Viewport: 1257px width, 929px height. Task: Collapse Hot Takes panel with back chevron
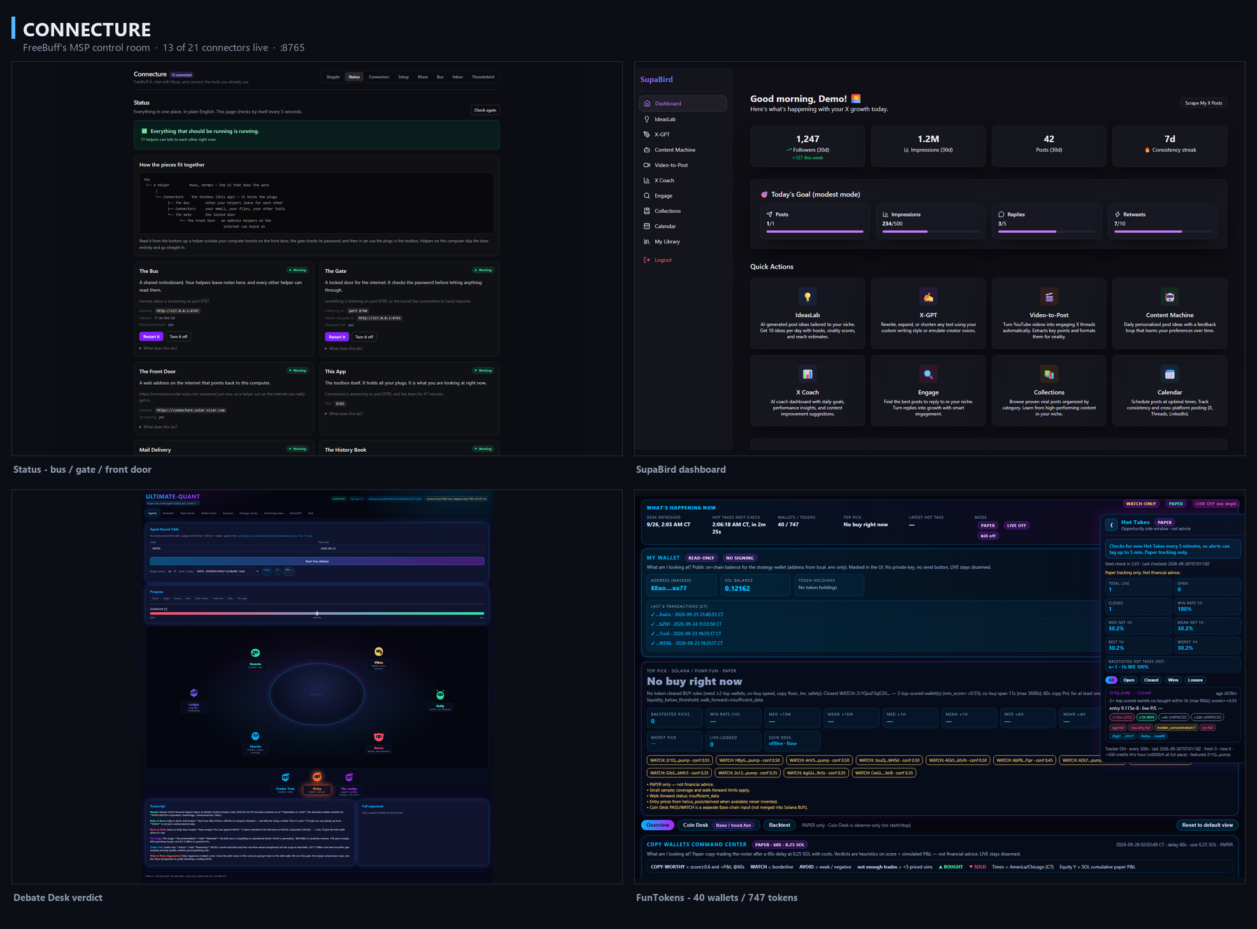click(x=1111, y=525)
